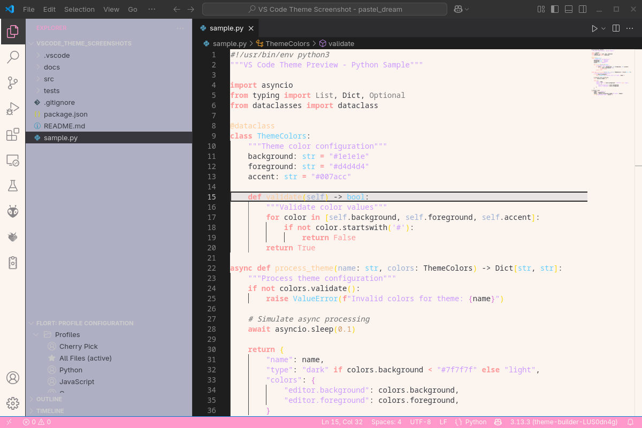Image resolution: width=642 pixels, height=428 pixels.
Task: Open the PlatformIO alien icon view
Action: (x=13, y=211)
